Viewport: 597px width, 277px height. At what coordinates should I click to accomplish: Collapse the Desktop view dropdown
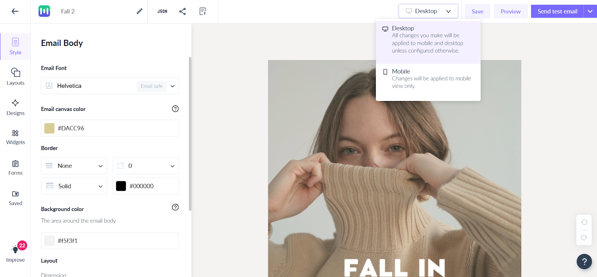tap(428, 11)
